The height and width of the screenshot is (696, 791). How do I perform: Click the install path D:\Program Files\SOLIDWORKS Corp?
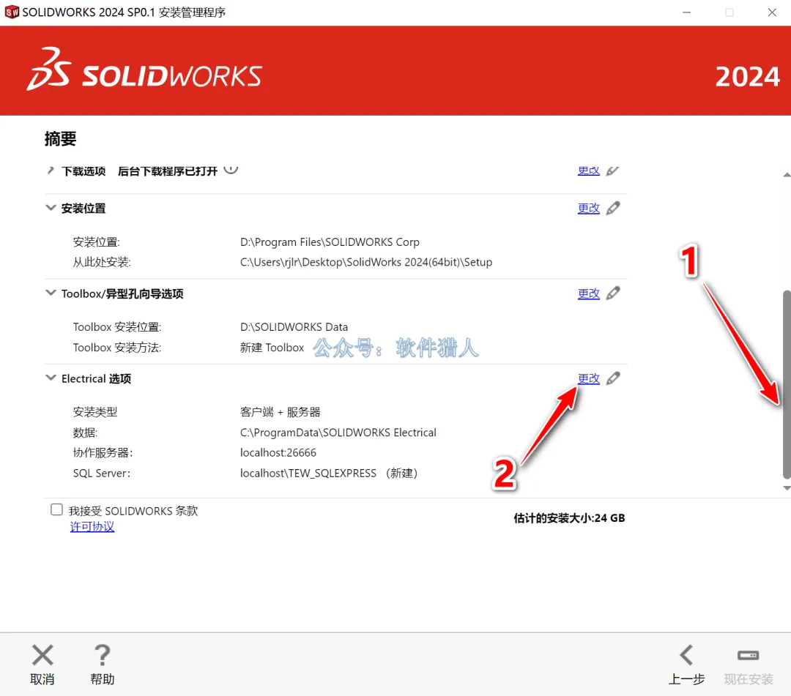point(330,242)
